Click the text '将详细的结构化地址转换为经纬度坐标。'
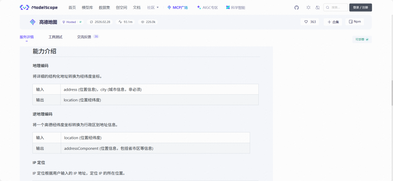 click(x=67, y=77)
